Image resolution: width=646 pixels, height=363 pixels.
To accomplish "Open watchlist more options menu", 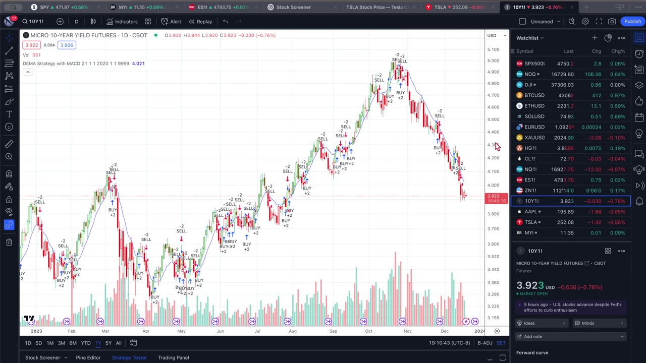I will (622, 38).
